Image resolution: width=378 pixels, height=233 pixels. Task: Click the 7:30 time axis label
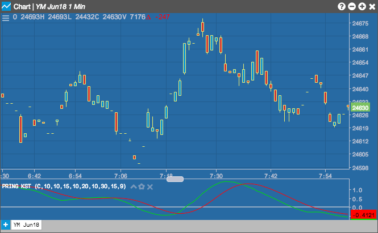pyautogui.click(x=216, y=176)
